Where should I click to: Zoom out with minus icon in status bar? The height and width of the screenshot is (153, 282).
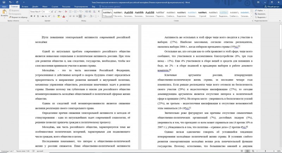(257, 151)
